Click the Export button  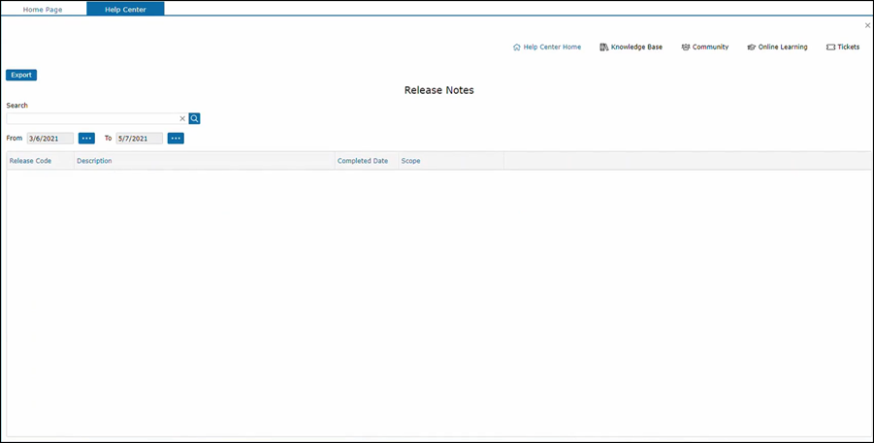tap(21, 75)
